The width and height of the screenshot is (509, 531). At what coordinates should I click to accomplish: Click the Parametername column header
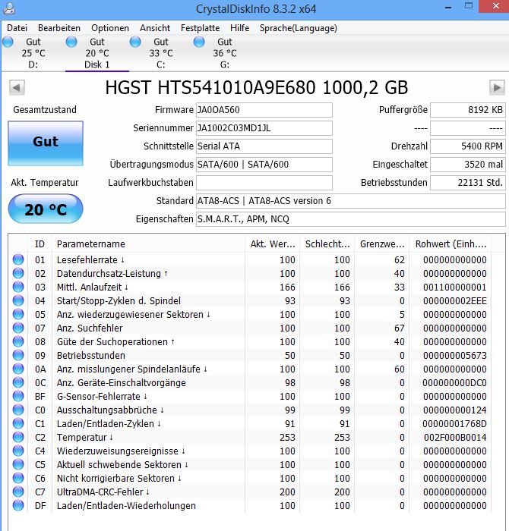148,244
